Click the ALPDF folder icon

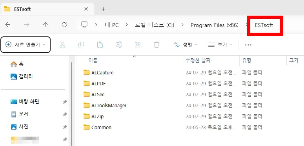click(x=87, y=83)
